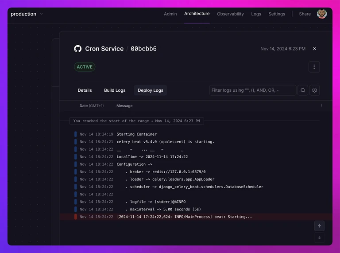Open the Admin tab
This screenshot has height=253, width=340.
(170, 14)
